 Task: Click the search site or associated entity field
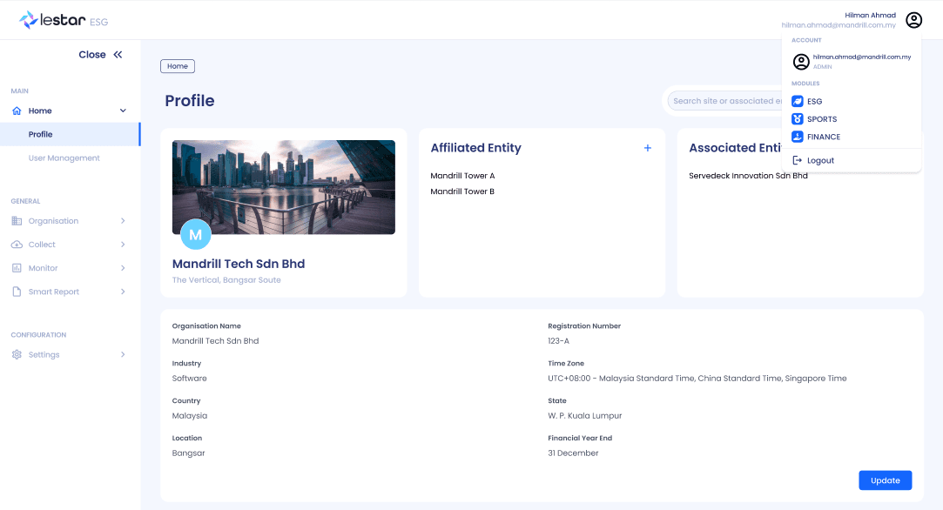(x=724, y=101)
